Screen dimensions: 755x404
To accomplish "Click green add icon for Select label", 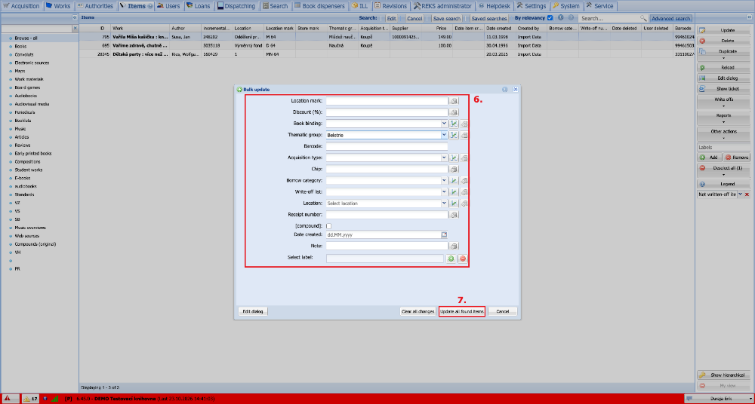I will [x=451, y=259].
